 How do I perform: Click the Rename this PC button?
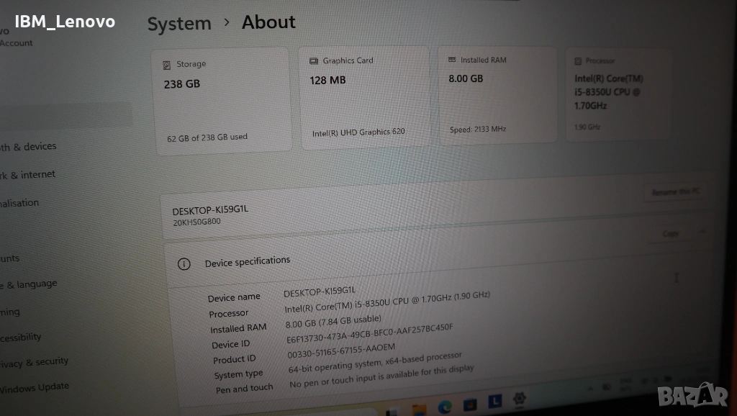674,192
